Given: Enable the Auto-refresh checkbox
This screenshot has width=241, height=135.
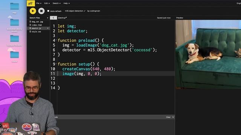Looking at the screenshot, I should (x=48, y=11).
